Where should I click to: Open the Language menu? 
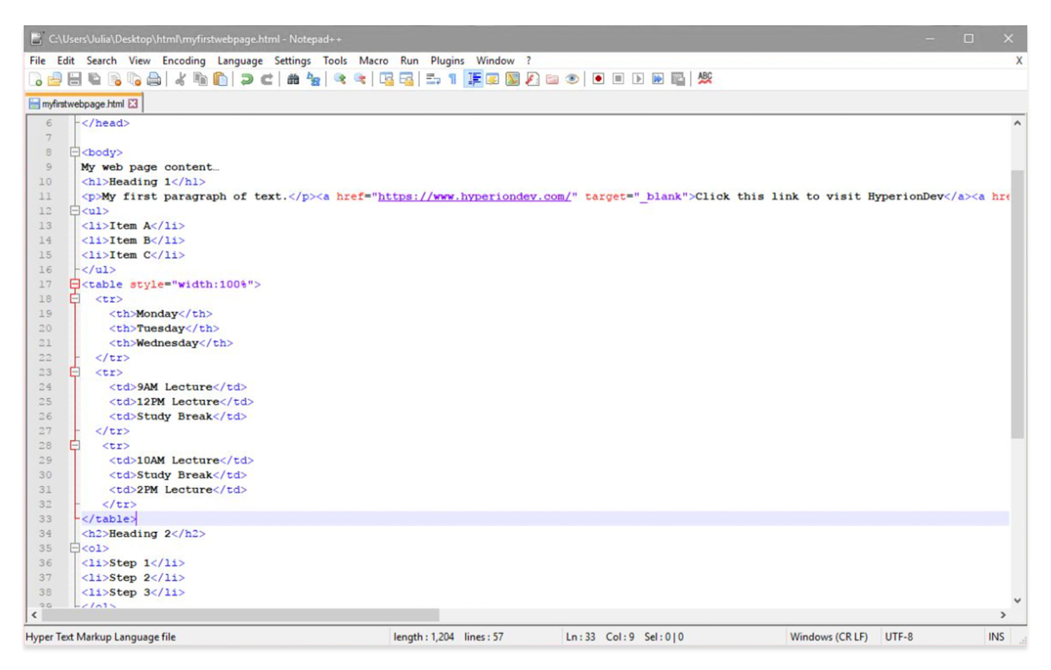[x=240, y=60]
